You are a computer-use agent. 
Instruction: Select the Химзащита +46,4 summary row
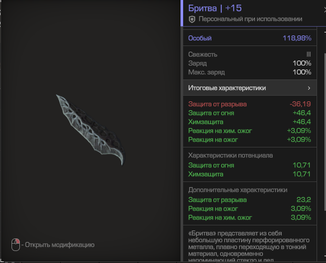pyautogui.click(x=249, y=121)
